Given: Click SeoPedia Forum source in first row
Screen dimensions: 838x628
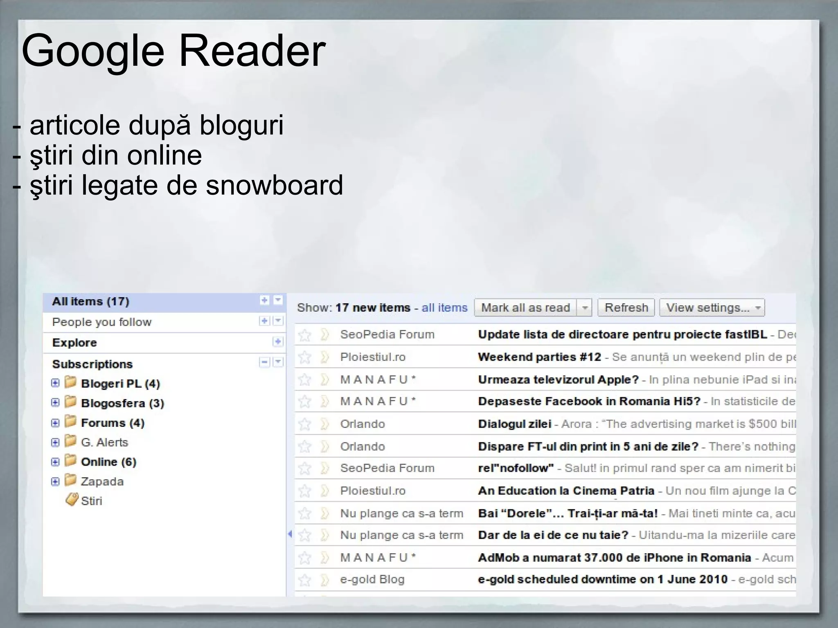Looking at the screenshot, I should tap(387, 334).
